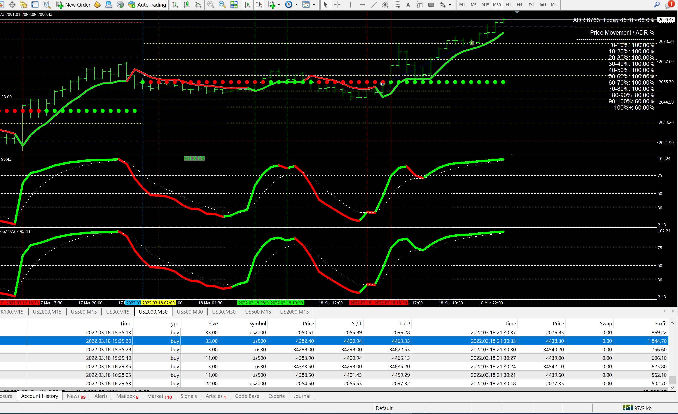Screen dimensions: 678x414
Task: Expand the templates dropdown arrow
Action: (x=314, y=5)
